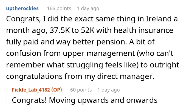This screenshot has width=192, height=108.
Task: Click the 166 points score label
Action: click(59, 8)
